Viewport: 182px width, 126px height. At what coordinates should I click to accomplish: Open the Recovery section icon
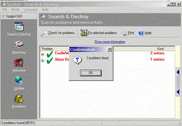19,45
